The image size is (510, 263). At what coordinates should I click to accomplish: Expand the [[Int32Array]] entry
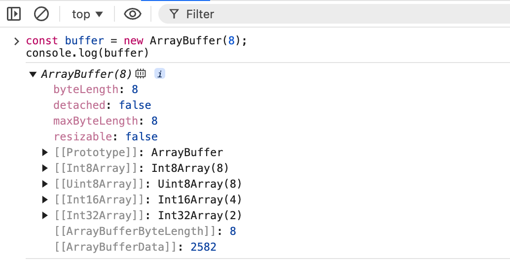45,215
